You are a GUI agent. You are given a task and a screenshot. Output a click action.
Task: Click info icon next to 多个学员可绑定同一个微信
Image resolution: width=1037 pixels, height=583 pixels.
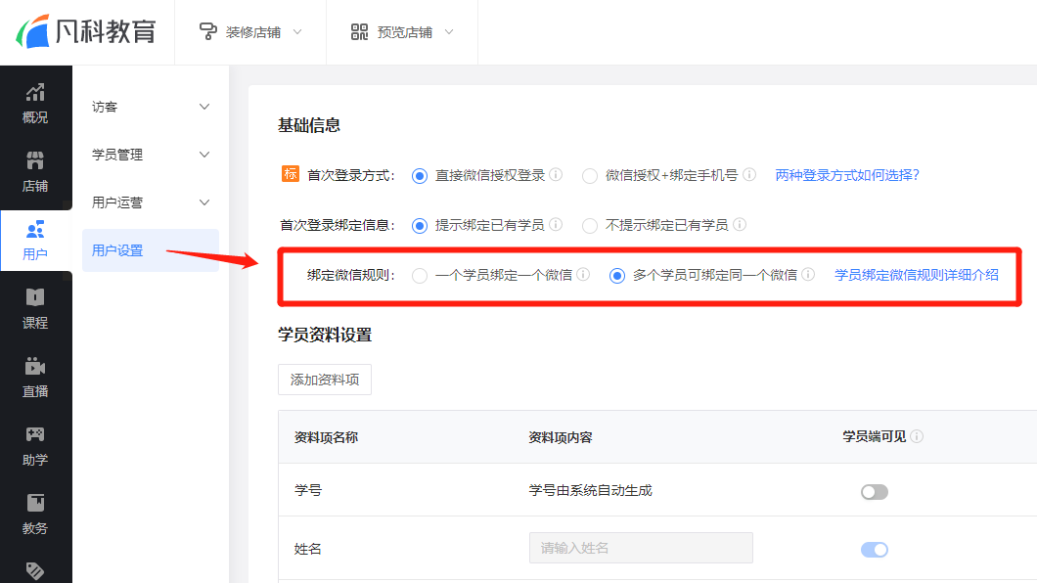[x=808, y=274]
